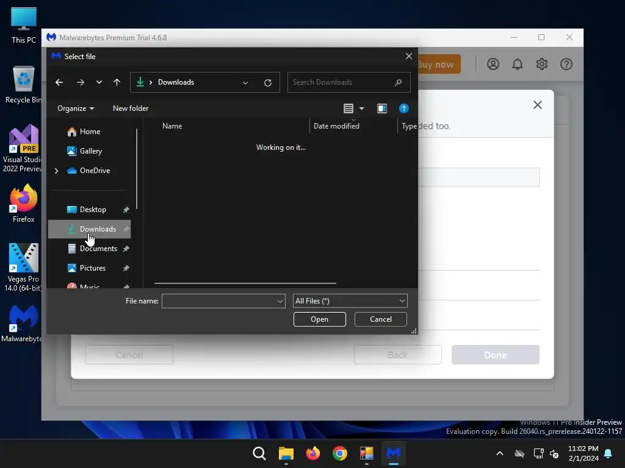The image size is (625, 468).
Task: Open Malwarebytes settings gear
Action: [542, 65]
